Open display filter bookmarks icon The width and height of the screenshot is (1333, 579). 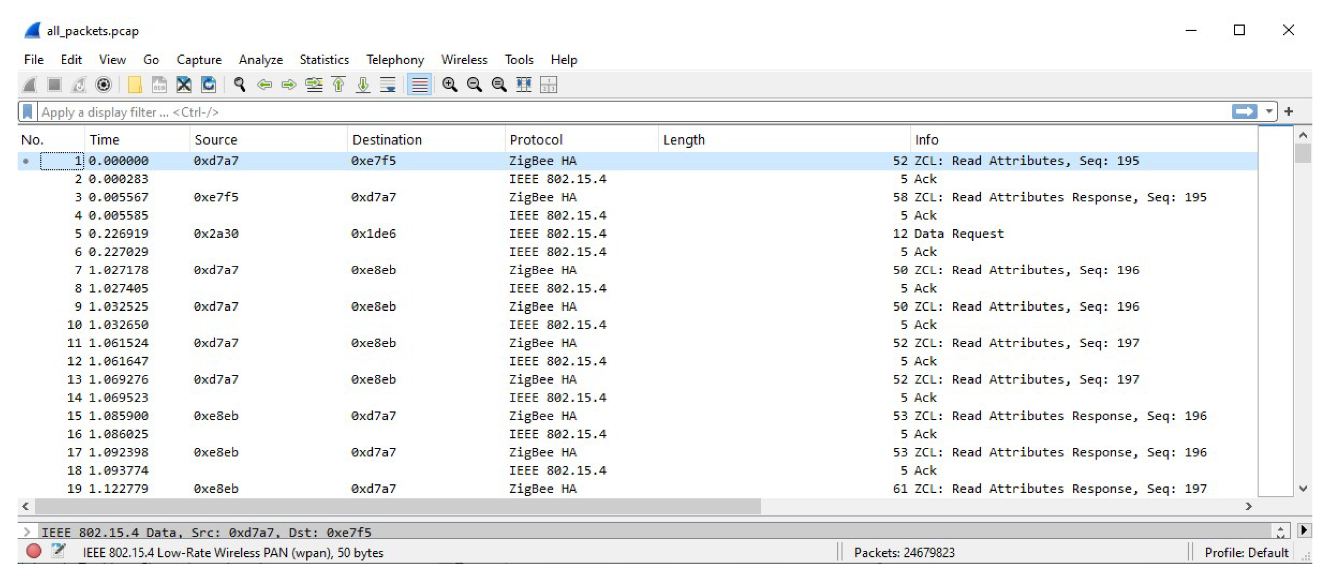click(x=27, y=112)
